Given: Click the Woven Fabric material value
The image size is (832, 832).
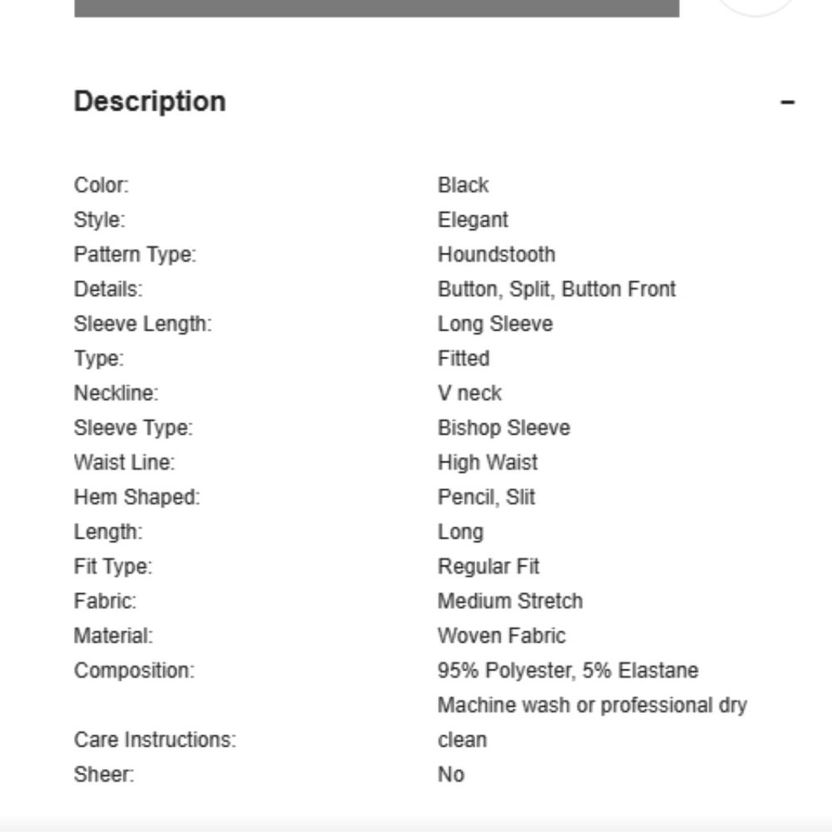Looking at the screenshot, I should click(502, 636).
